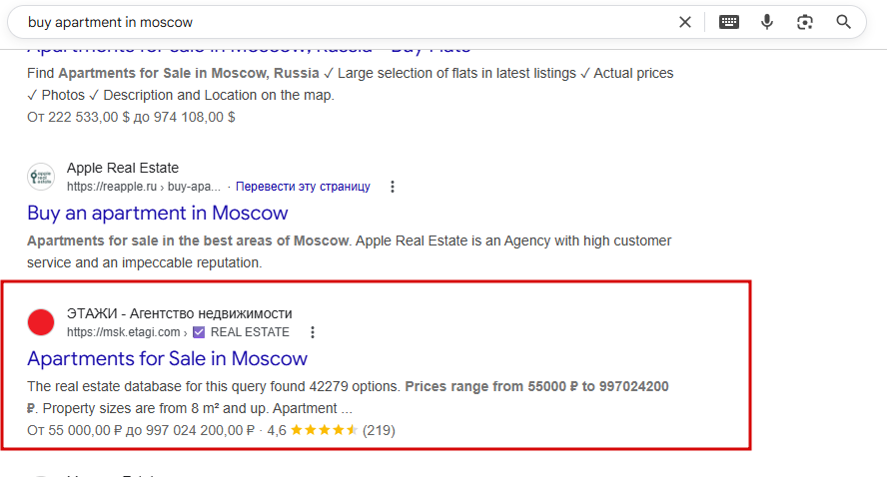
Task: Click the 'Apple Real Estate' site name
Action: 123,168
